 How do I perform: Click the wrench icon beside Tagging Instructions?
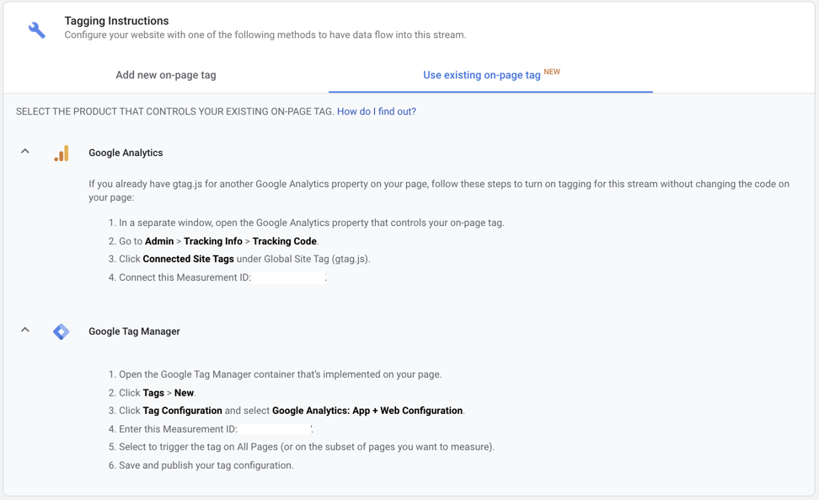pyautogui.click(x=37, y=30)
